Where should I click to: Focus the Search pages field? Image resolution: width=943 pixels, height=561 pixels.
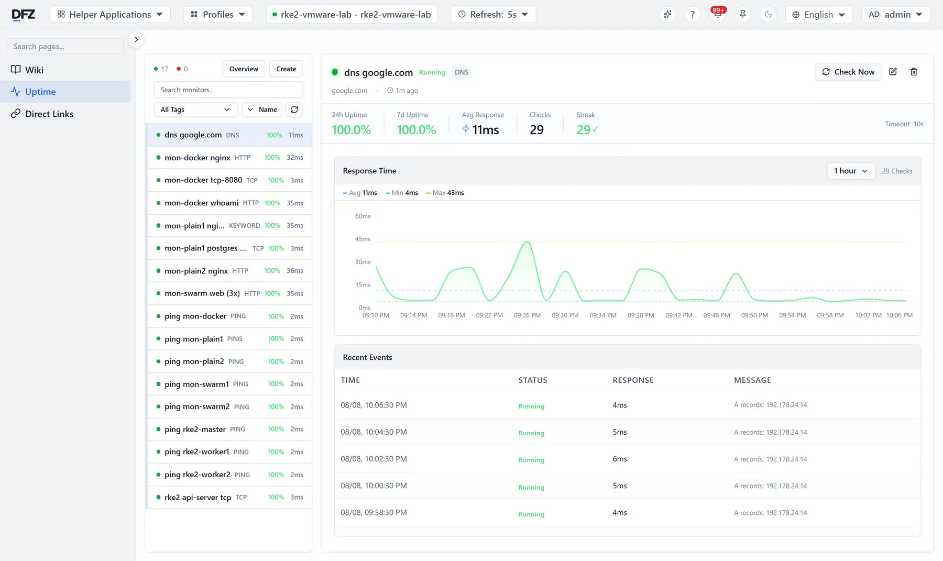point(65,46)
